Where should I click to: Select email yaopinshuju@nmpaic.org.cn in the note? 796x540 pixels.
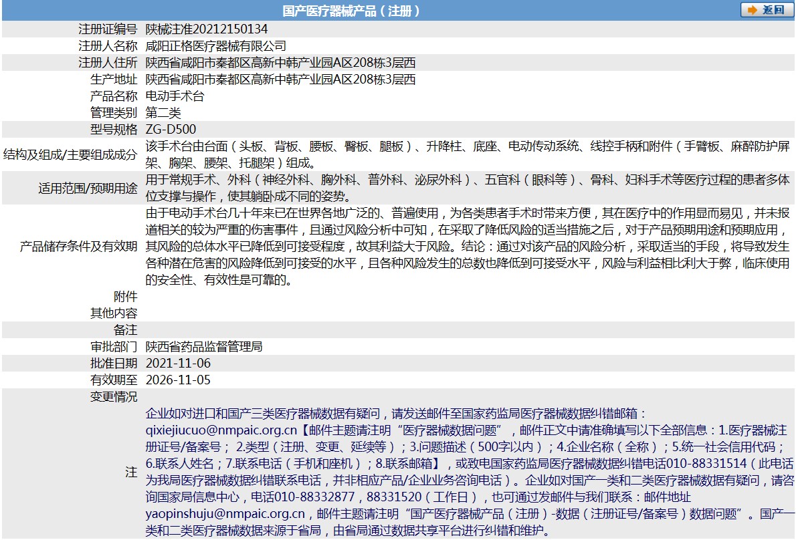point(225,514)
